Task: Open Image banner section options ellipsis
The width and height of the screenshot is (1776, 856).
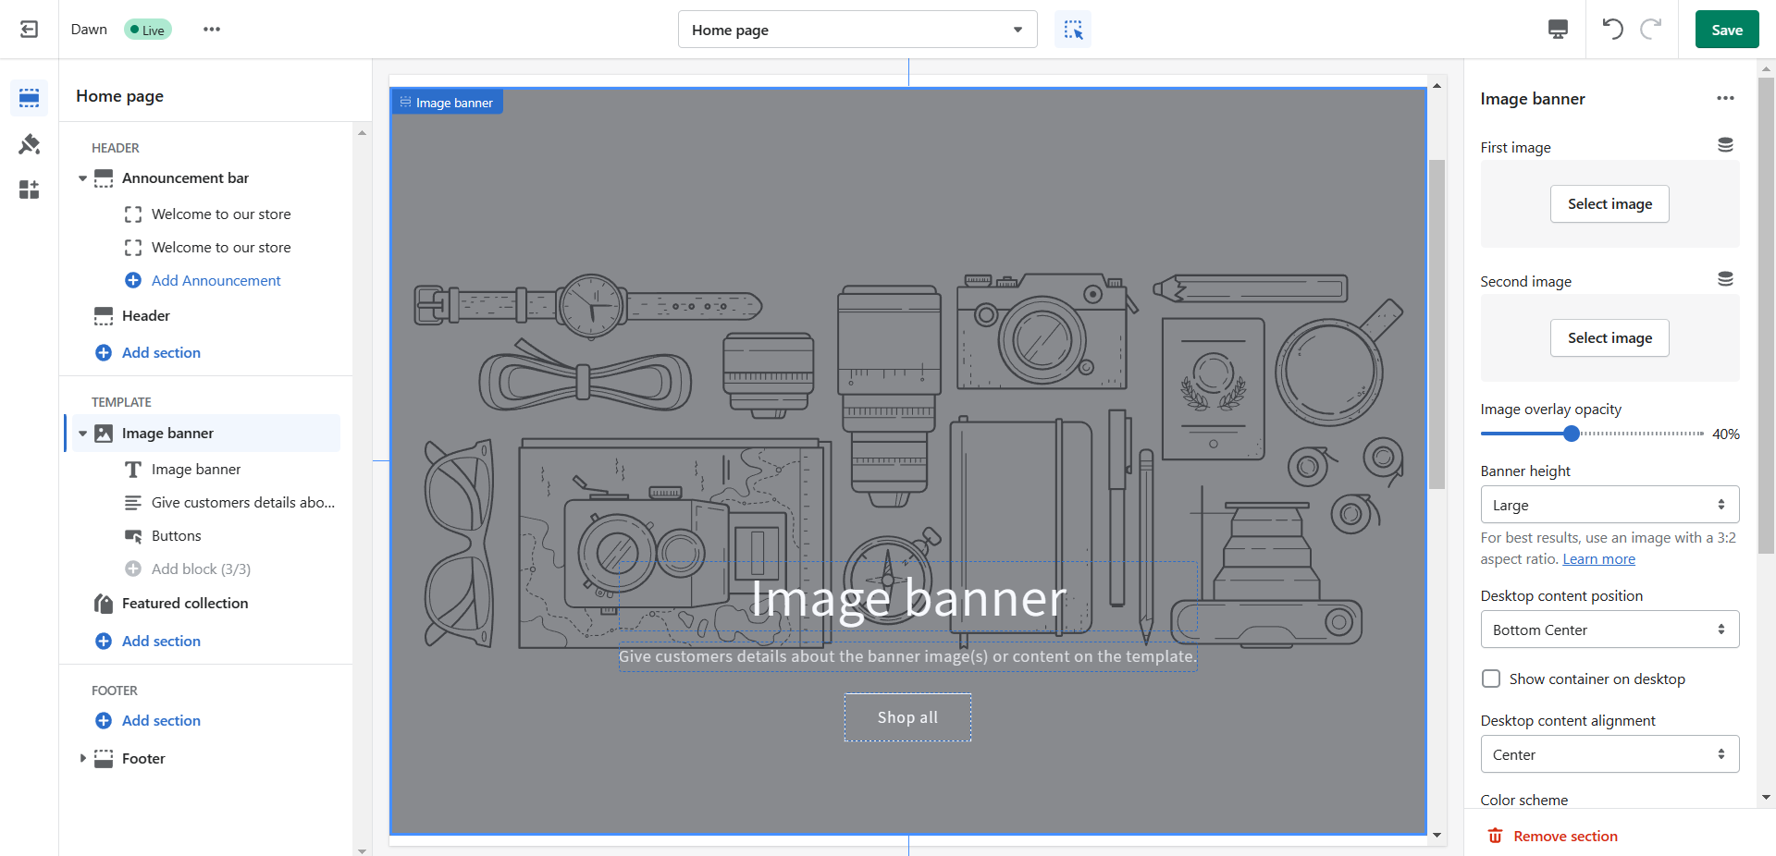Action: click(1725, 98)
